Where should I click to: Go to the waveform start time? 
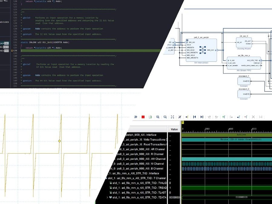pos(194,117)
